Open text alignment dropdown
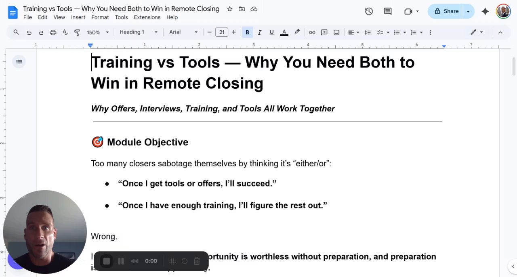This screenshot has width=517, height=277. 353,32
